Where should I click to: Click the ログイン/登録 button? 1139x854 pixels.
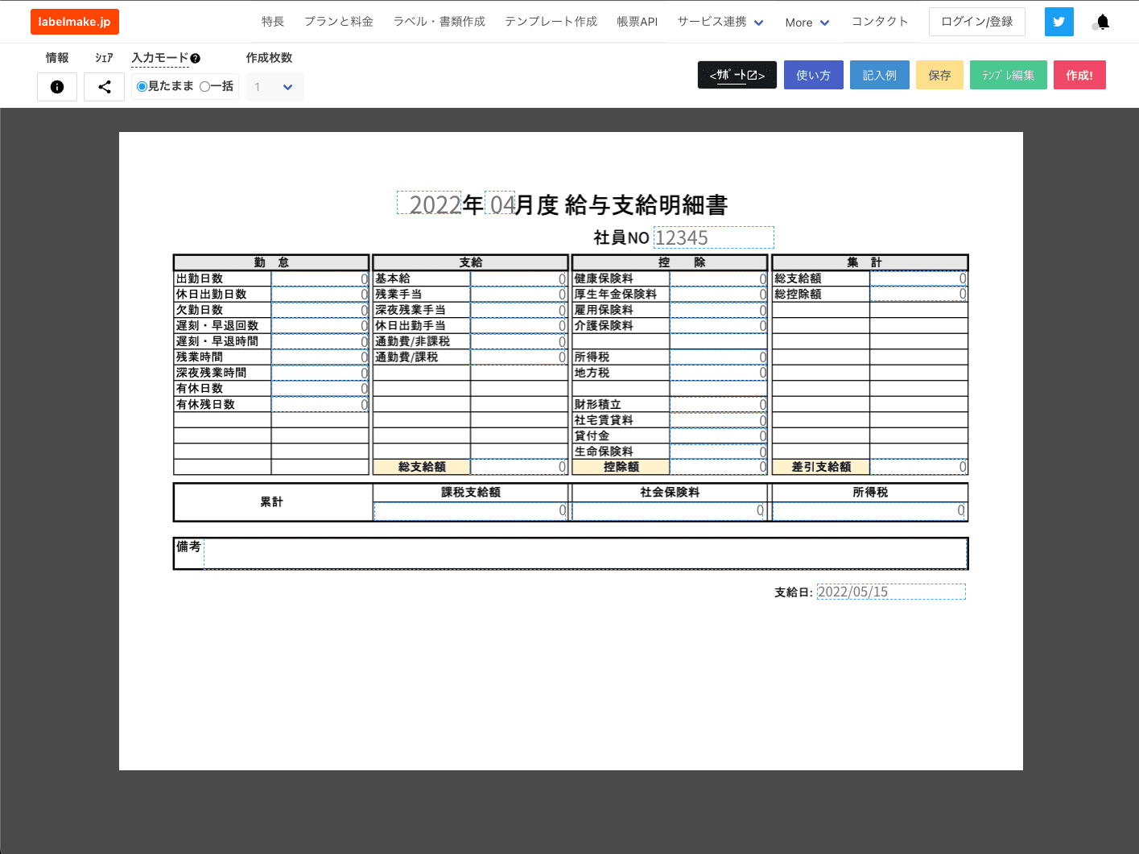click(x=976, y=22)
